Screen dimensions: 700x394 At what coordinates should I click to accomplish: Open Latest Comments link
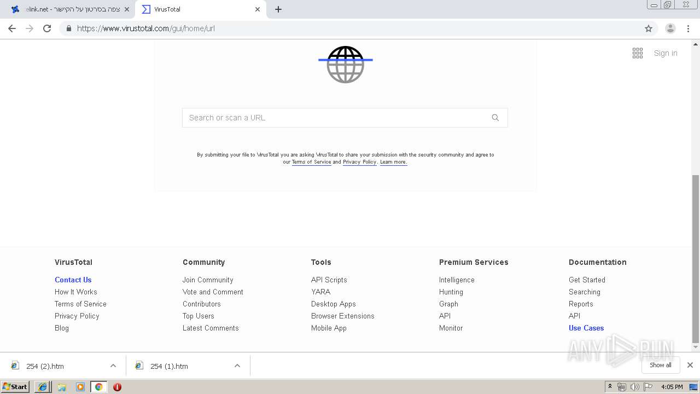point(211,328)
